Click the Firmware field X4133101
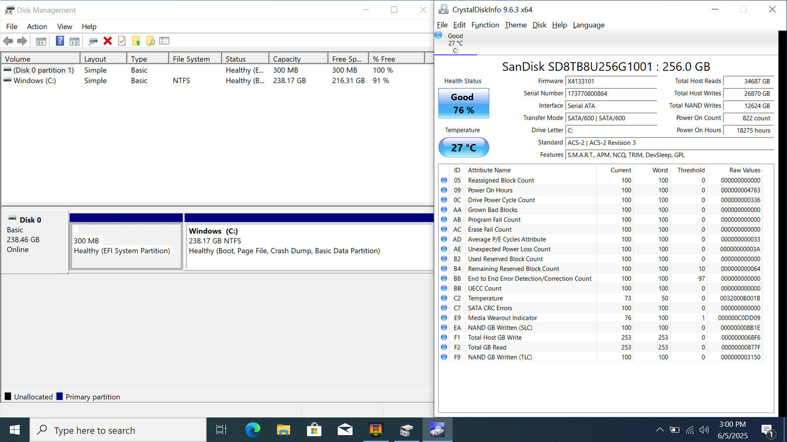This screenshot has width=787, height=442. 611,82
